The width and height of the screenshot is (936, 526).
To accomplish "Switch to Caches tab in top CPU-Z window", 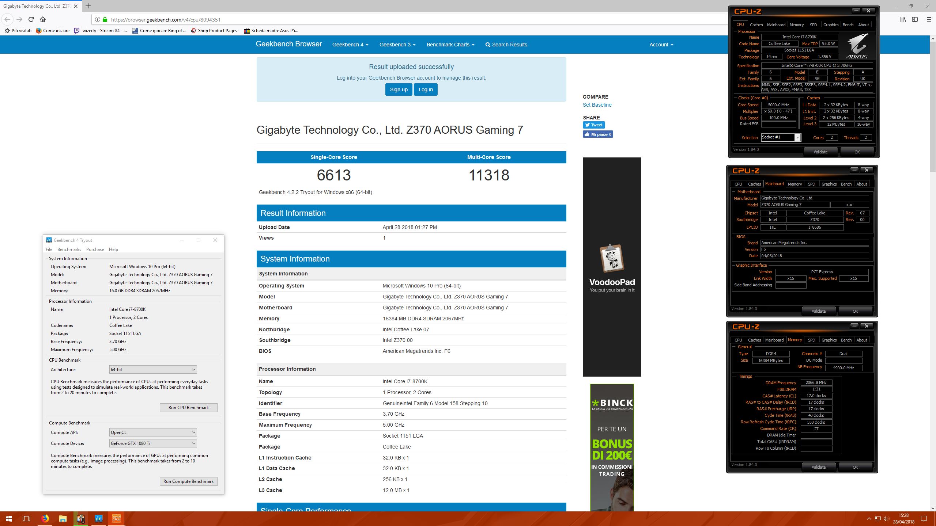I will (x=756, y=25).
